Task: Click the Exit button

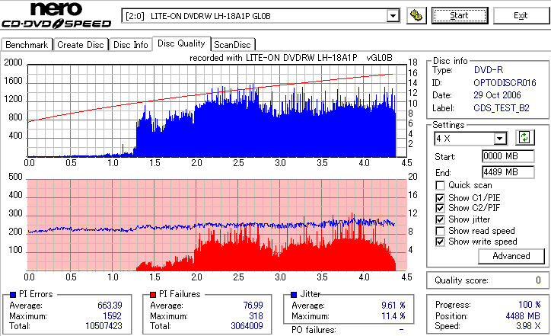Action: click(521, 16)
